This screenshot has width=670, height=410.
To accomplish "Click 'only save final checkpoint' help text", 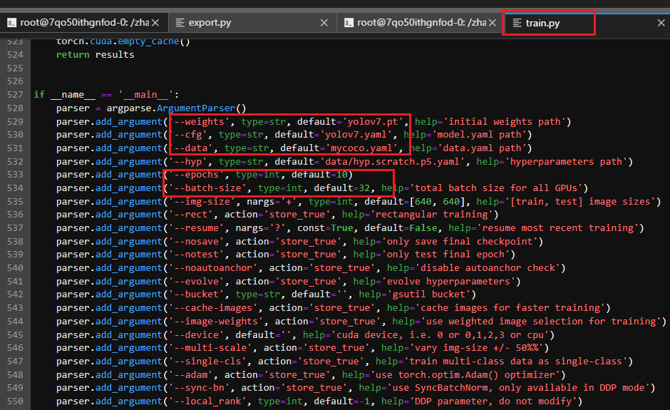I will [460, 241].
